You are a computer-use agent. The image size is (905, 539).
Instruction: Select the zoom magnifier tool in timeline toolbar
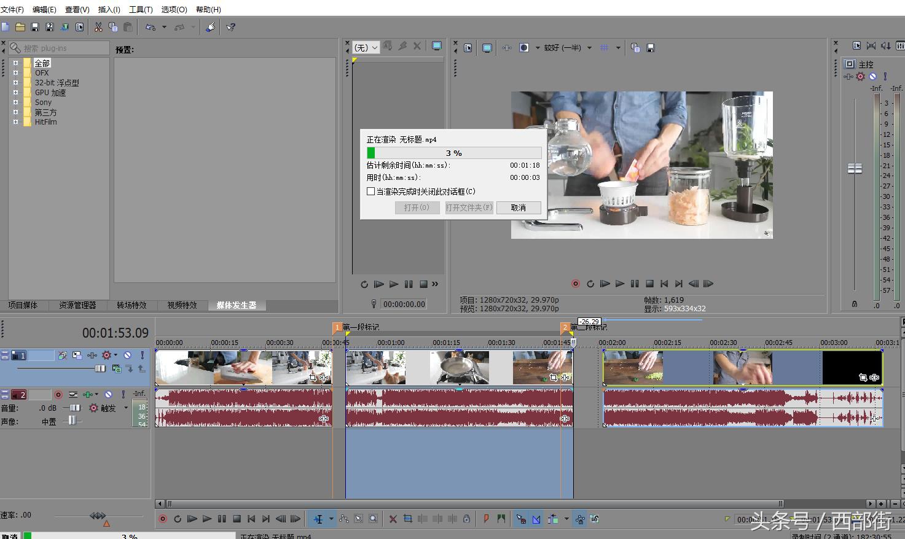point(373,519)
